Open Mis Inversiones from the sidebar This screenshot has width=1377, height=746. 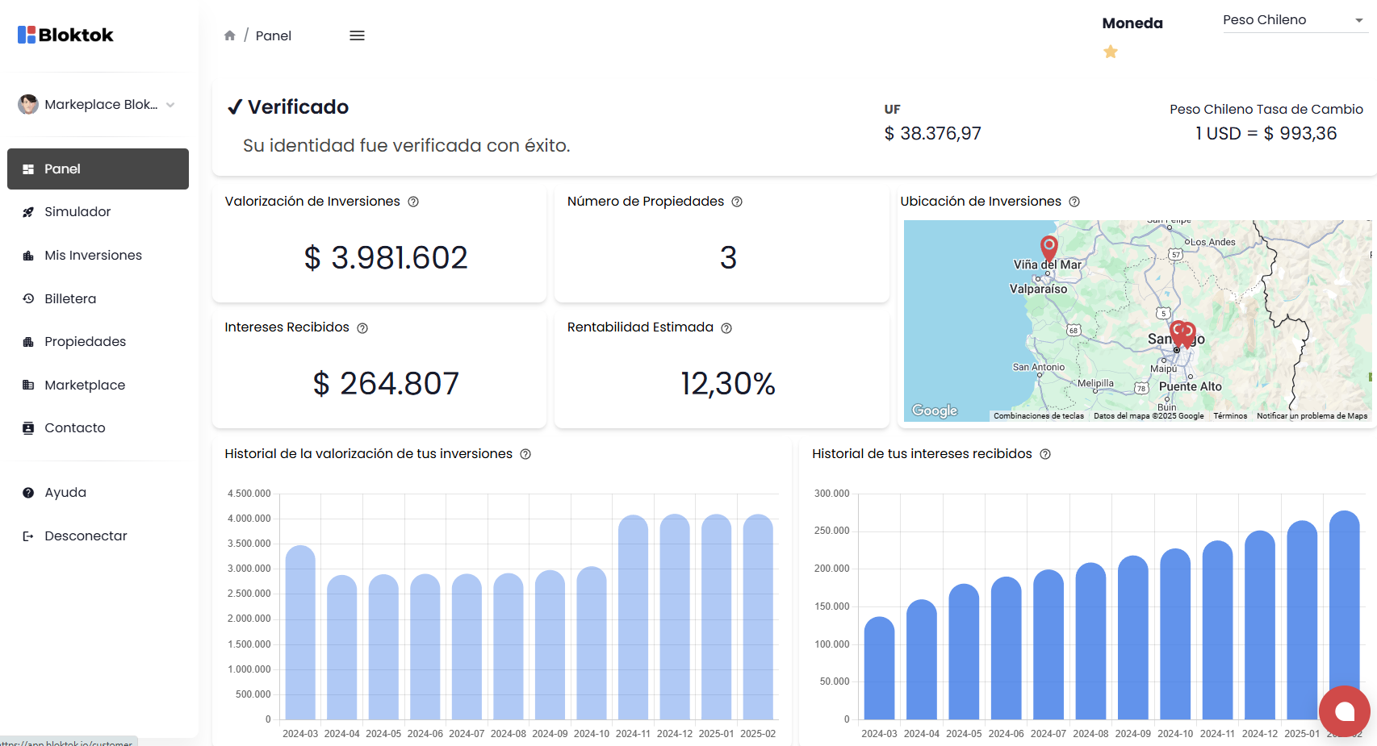click(x=29, y=255)
